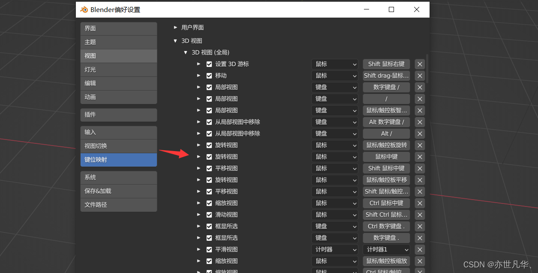The image size is (538, 273).
Task: Toggle checkbox for 框显所选 数字键盘 . row
Action: click(x=209, y=238)
